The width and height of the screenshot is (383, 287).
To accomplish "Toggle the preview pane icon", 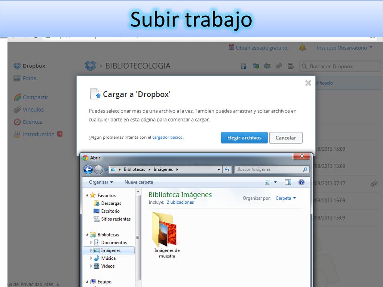I will coord(288,182).
